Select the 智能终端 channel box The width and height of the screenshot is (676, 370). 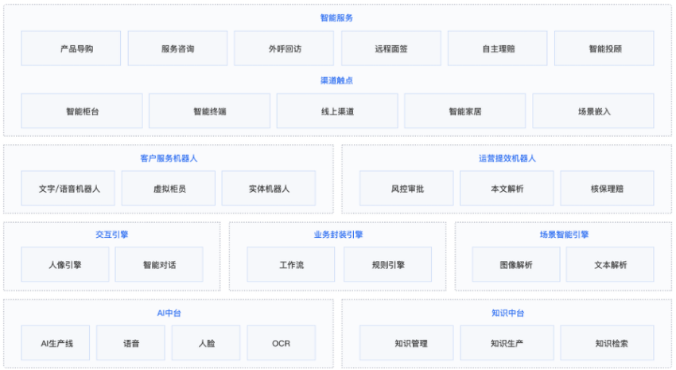coord(209,111)
